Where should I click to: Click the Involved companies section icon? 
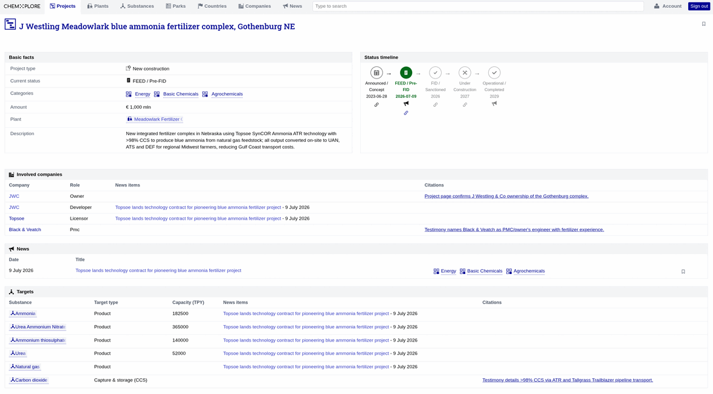[x=11, y=175]
